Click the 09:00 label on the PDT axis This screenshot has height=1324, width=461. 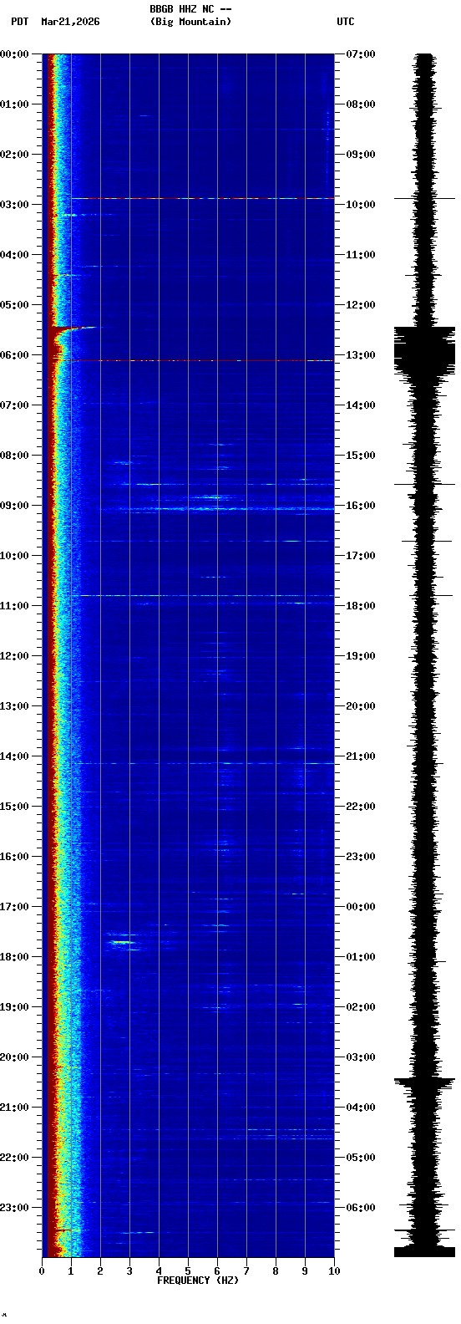[x=14, y=506]
